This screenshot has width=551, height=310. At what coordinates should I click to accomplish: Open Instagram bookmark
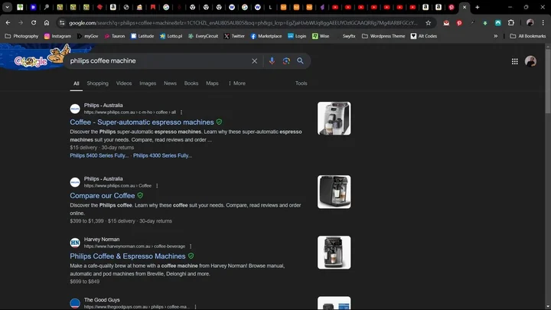click(x=57, y=36)
